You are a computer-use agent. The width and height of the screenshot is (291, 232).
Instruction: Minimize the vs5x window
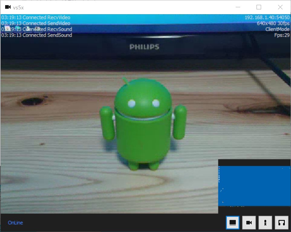coord(238,7)
